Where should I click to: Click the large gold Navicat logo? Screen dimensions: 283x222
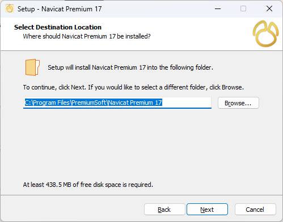[x=265, y=34]
